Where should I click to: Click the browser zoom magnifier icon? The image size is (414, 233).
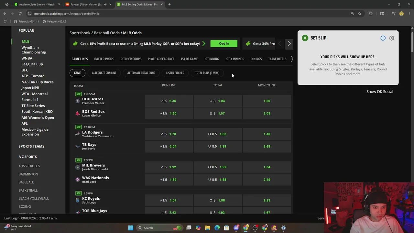[353, 14]
